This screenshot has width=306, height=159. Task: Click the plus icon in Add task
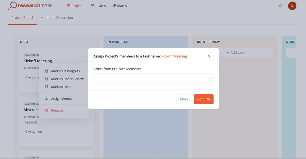pyautogui.click(x=228, y=53)
